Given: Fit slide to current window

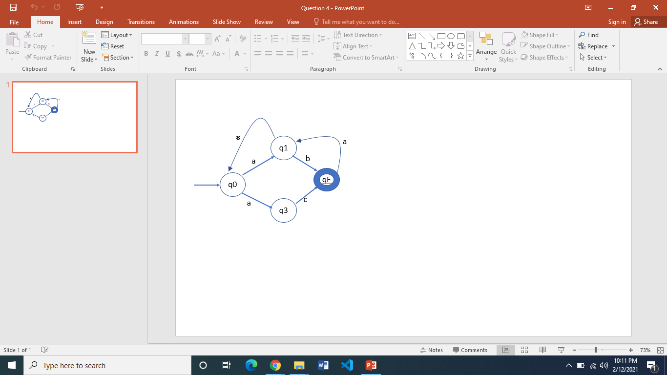Looking at the screenshot, I should pos(660,350).
